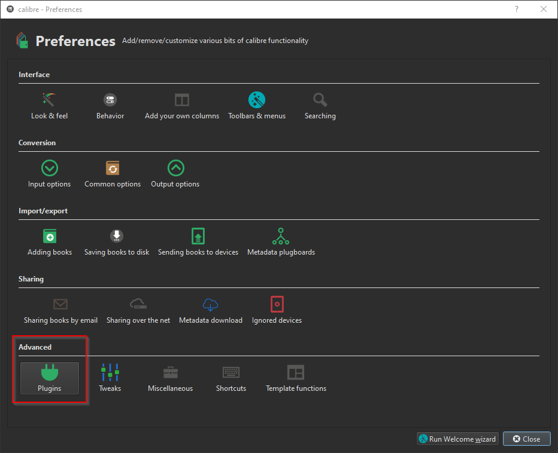Open the Behavior settings icon
The image size is (558, 453).
tap(110, 106)
